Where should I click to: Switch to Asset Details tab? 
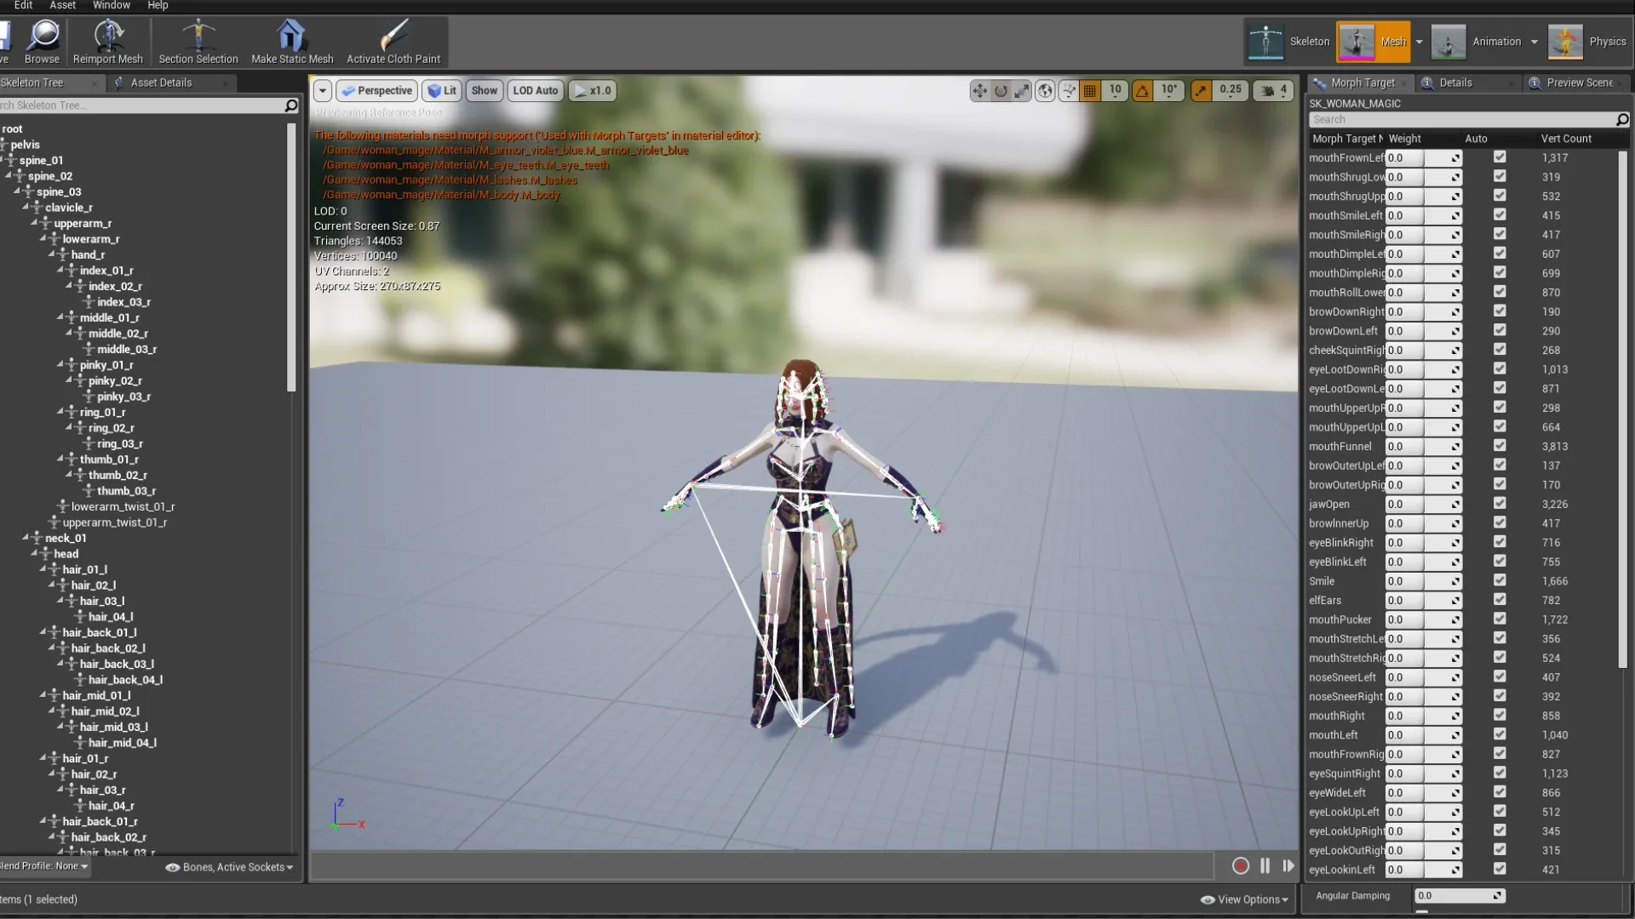pyautogui.click(x=161, y=83)
